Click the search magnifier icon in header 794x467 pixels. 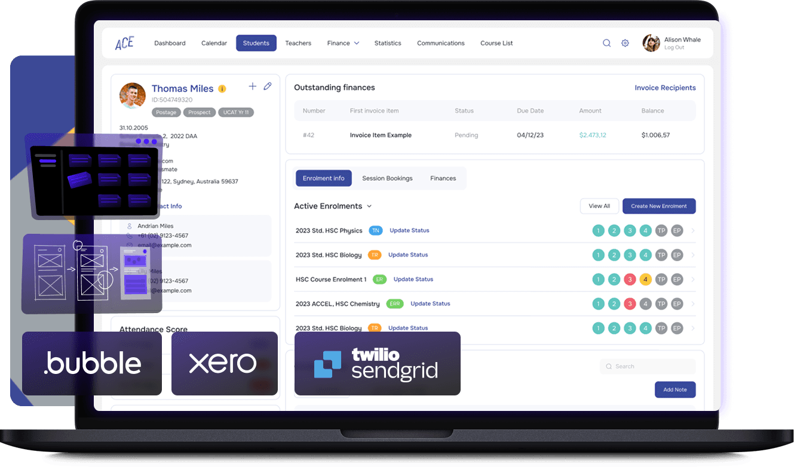tap(606, 43)
